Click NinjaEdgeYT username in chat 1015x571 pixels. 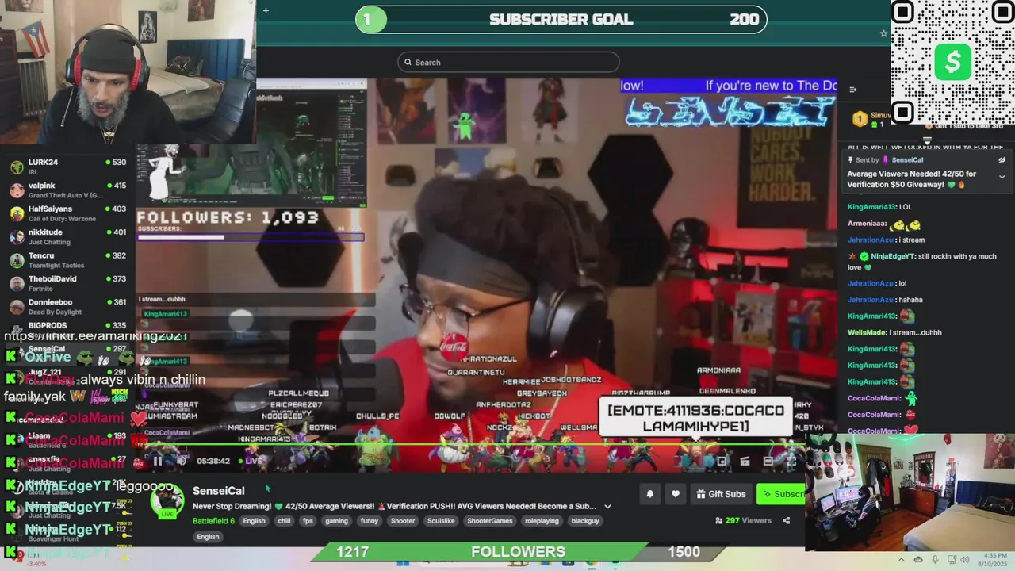pyautogui.click(x=893, y=256)
